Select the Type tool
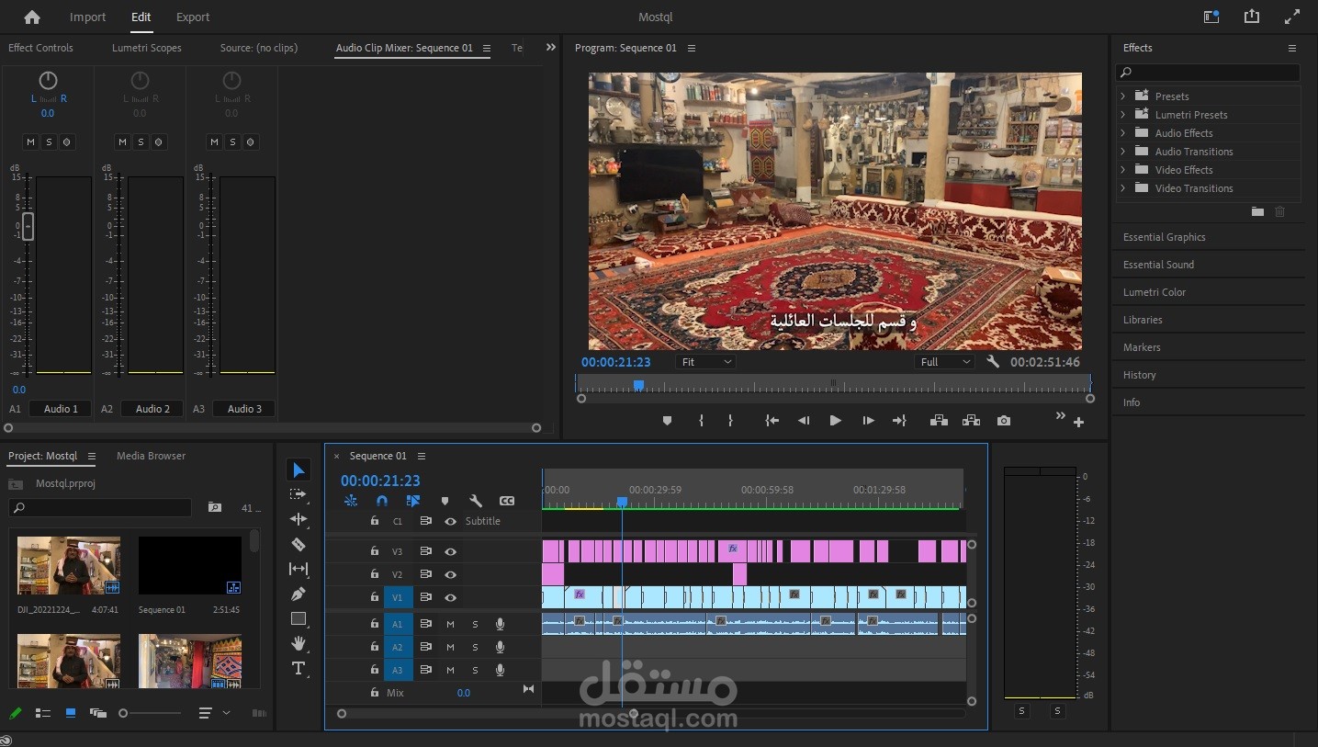The image size is (1318, 747). pyautogui.click(x=299, y=668)
